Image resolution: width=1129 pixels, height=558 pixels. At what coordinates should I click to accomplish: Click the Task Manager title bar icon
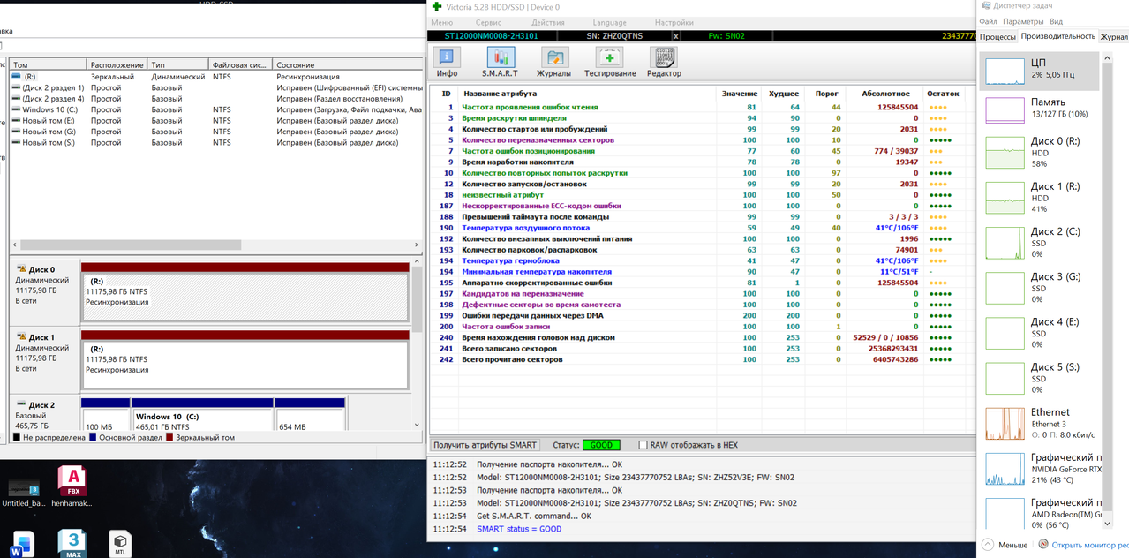tap(986, 5)
